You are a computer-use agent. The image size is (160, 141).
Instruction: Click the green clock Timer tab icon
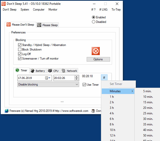coord(17,70)
